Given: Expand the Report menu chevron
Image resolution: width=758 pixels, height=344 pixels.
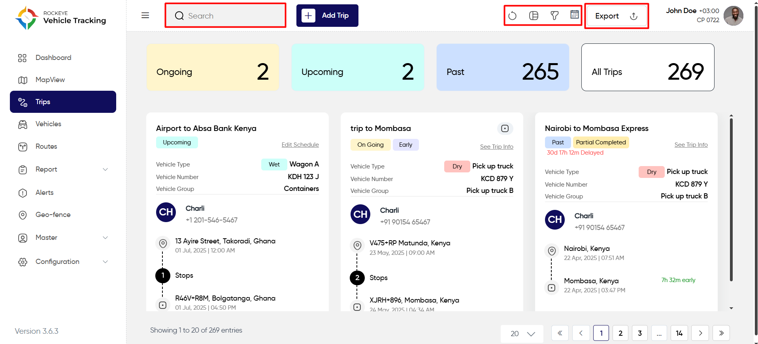Looking at the screenshot, I should 105,170.
